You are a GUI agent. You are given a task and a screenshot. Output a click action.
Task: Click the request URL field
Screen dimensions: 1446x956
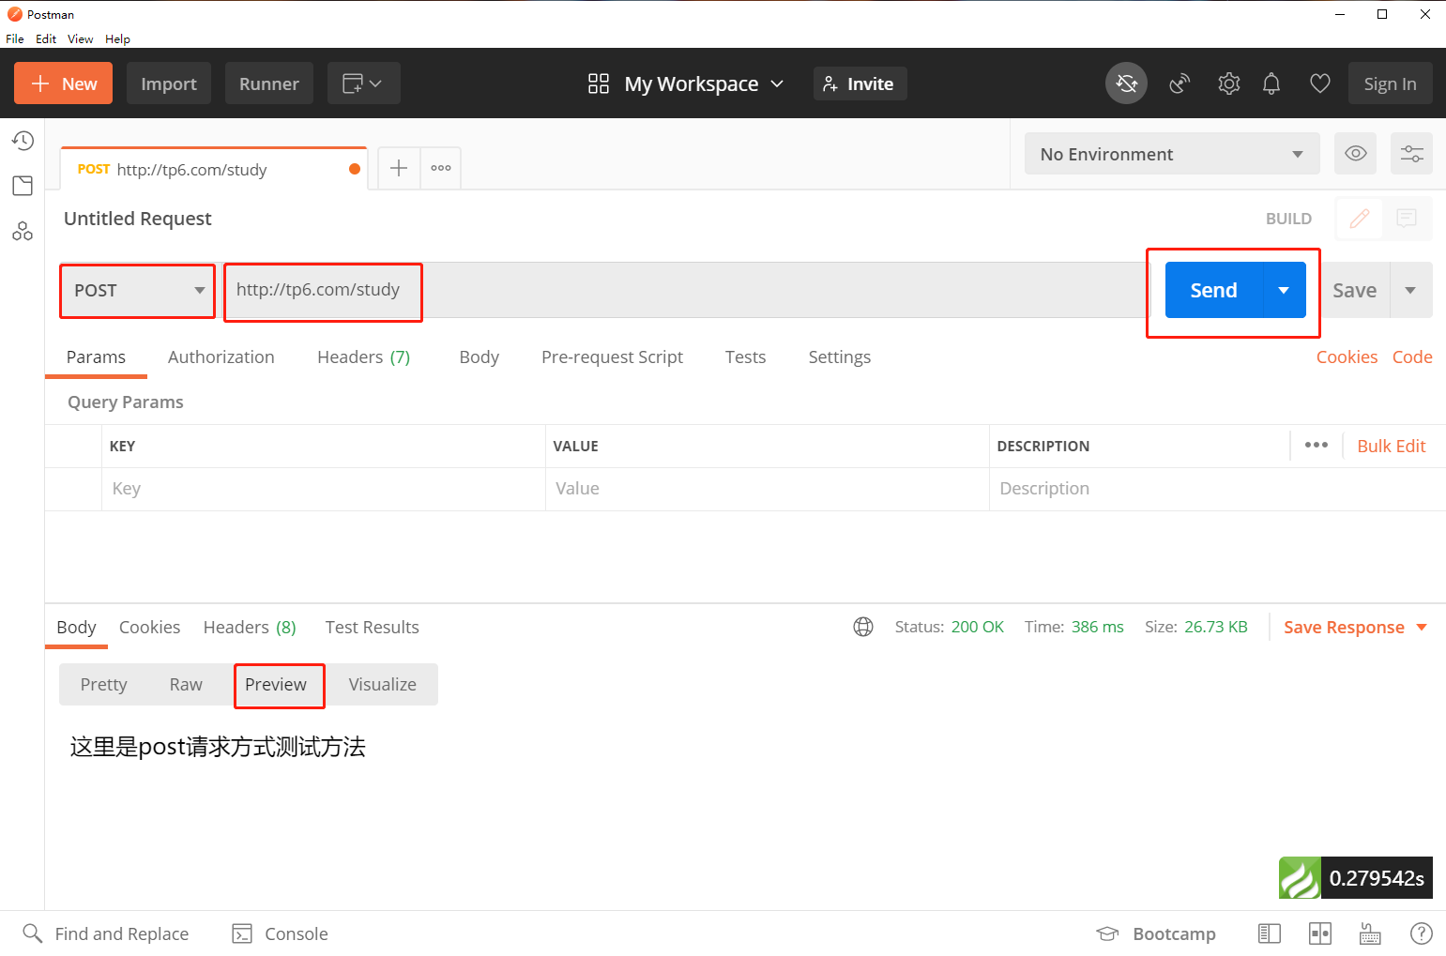[683, 290]
